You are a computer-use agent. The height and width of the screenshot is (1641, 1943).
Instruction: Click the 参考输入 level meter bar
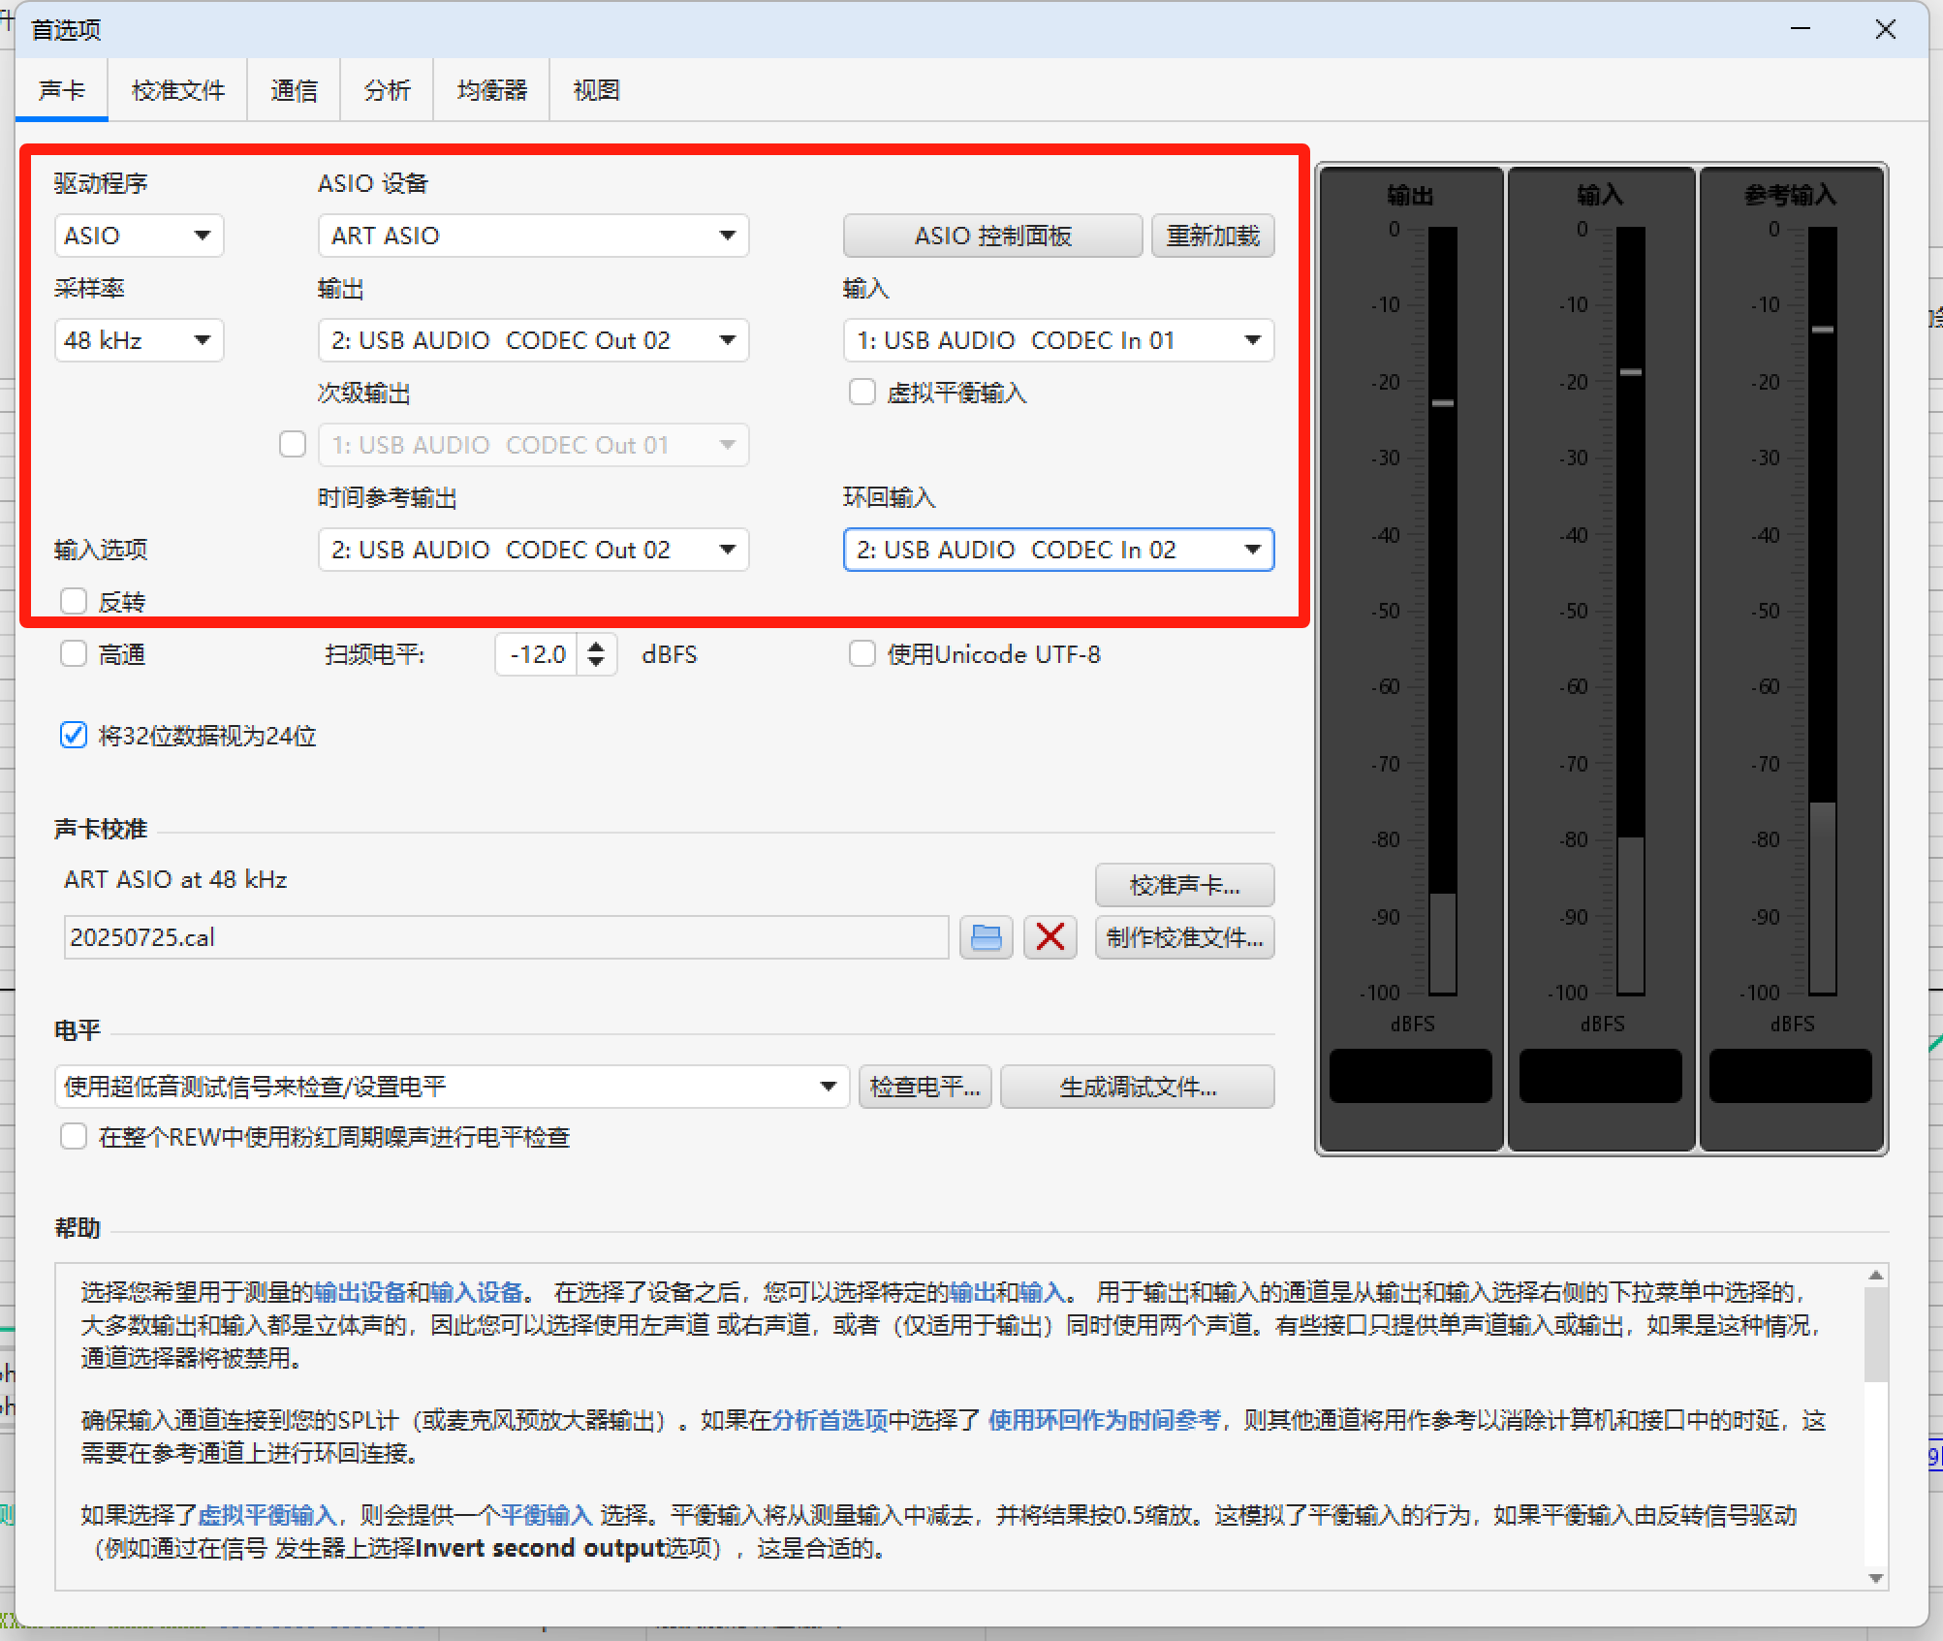[1822, 611]
